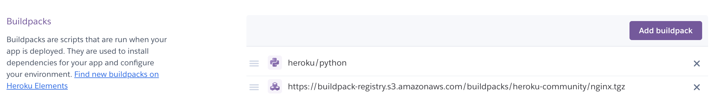Click the words 'amazonaws.com' in the buildpack URL
Viewport: 714px width, 108px height.
point(430,87)
